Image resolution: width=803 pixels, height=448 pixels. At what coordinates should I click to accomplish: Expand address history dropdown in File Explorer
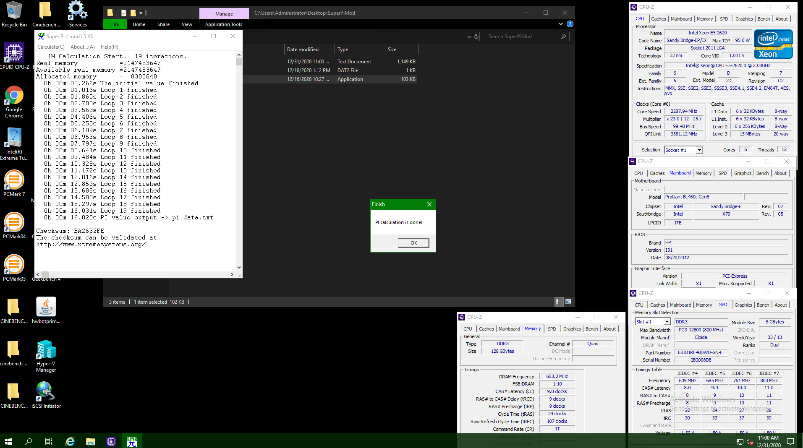469,36
